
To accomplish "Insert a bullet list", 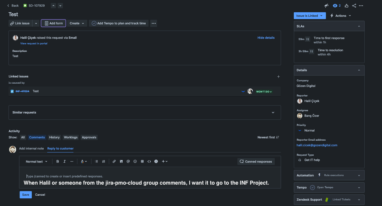I will coord(96,161).
